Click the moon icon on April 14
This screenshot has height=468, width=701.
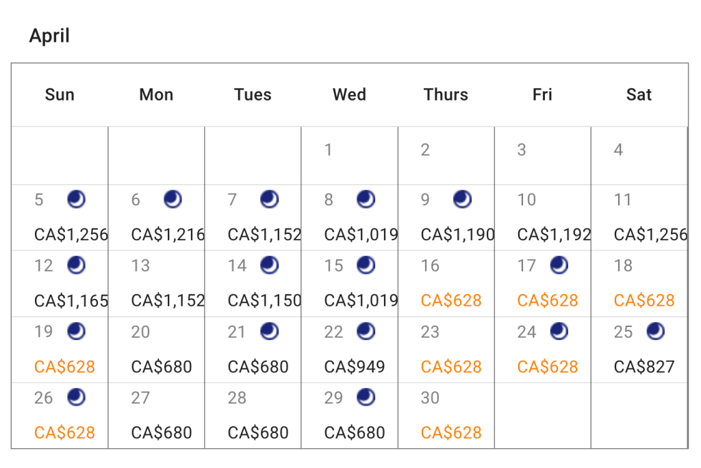[270, 265]
